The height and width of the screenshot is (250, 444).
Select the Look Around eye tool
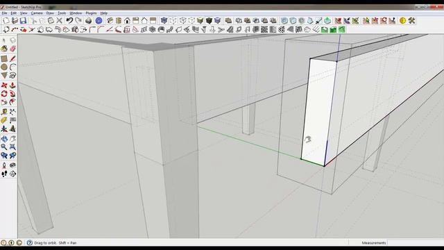point(12,165)
